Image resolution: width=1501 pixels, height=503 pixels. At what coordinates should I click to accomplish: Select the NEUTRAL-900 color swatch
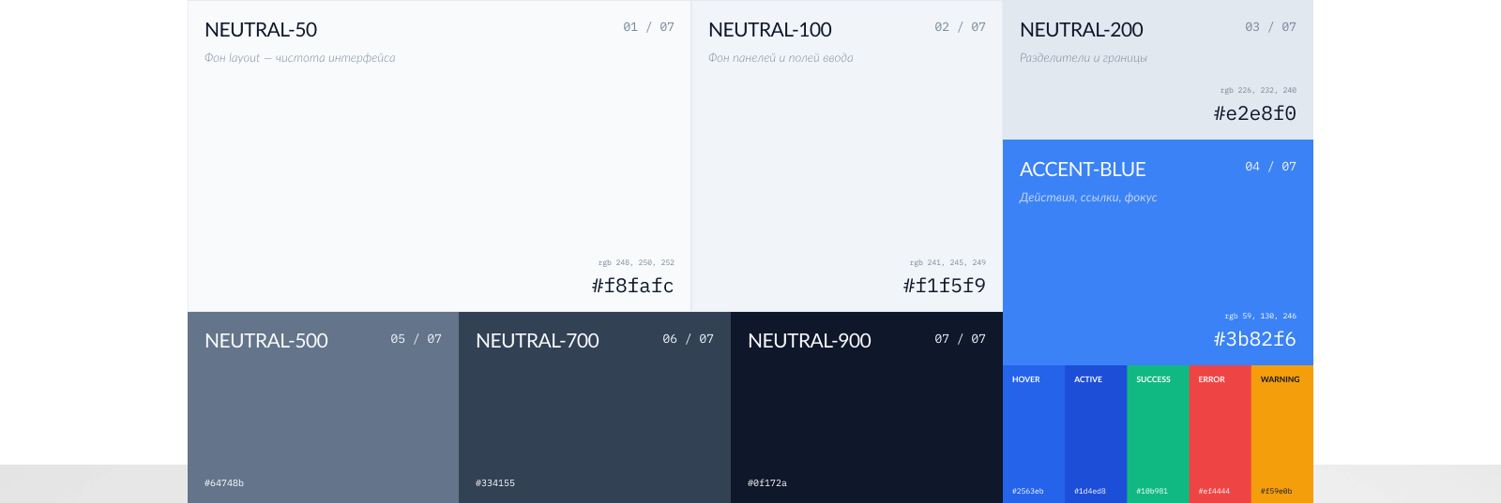(x=867, y=407)
